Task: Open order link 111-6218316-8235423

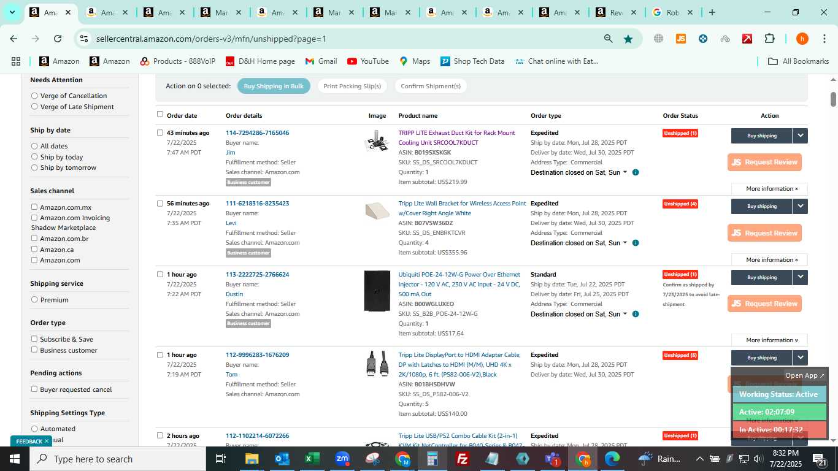Action: [257, 204]
